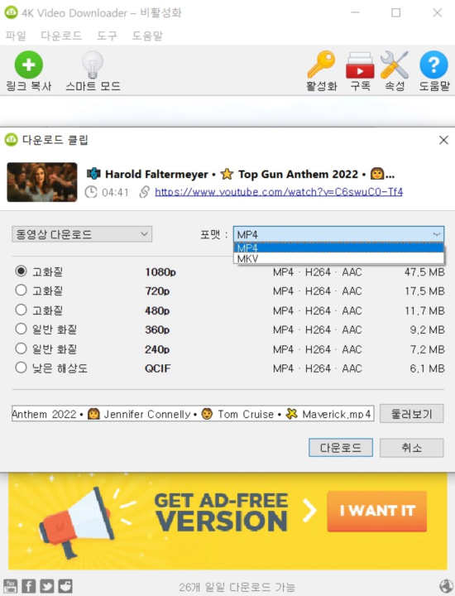Click 26개 일일 다운로드 가능 status text

237,587
